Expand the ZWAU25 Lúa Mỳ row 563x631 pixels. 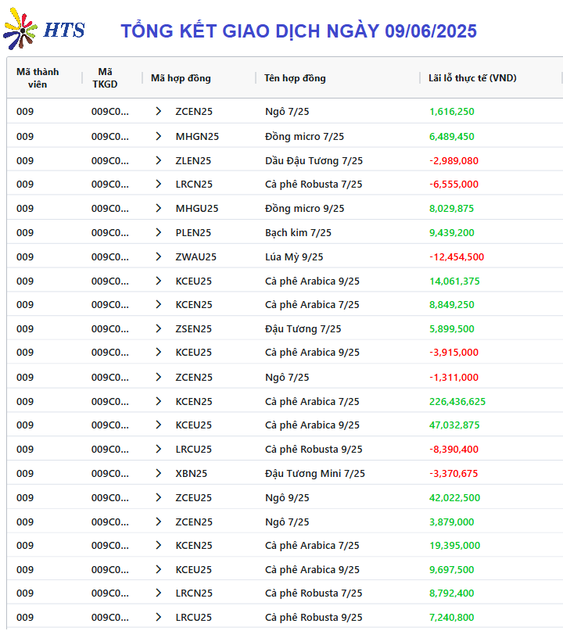(x=159, y=256)
